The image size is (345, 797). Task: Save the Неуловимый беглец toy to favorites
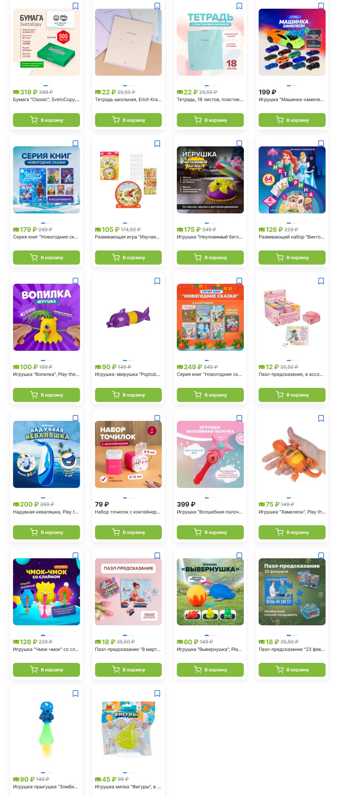[x=239, y=144]
